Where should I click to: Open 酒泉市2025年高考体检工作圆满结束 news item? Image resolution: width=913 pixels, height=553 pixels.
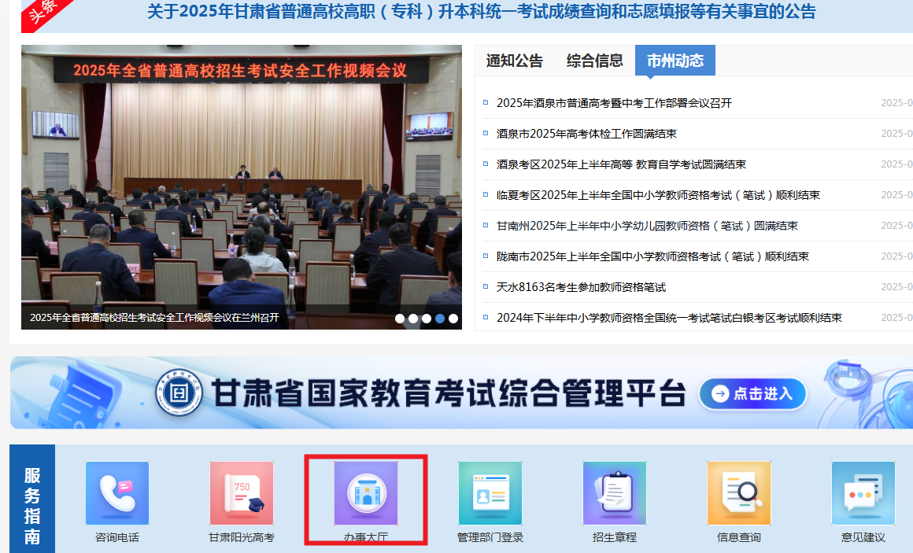586,134
